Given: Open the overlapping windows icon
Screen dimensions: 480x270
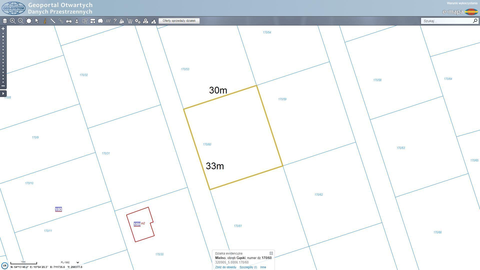Looking at the screenshot, I should coord(85,21).
